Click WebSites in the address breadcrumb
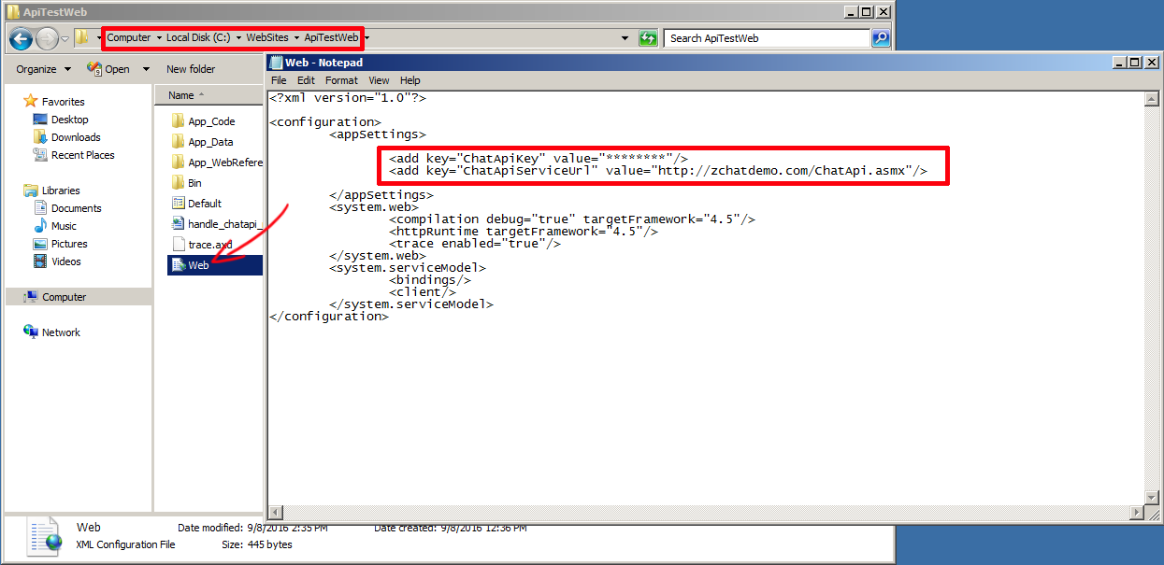 tap(267, 37)
